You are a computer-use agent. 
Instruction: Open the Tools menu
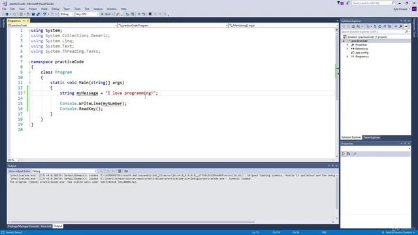77,8
